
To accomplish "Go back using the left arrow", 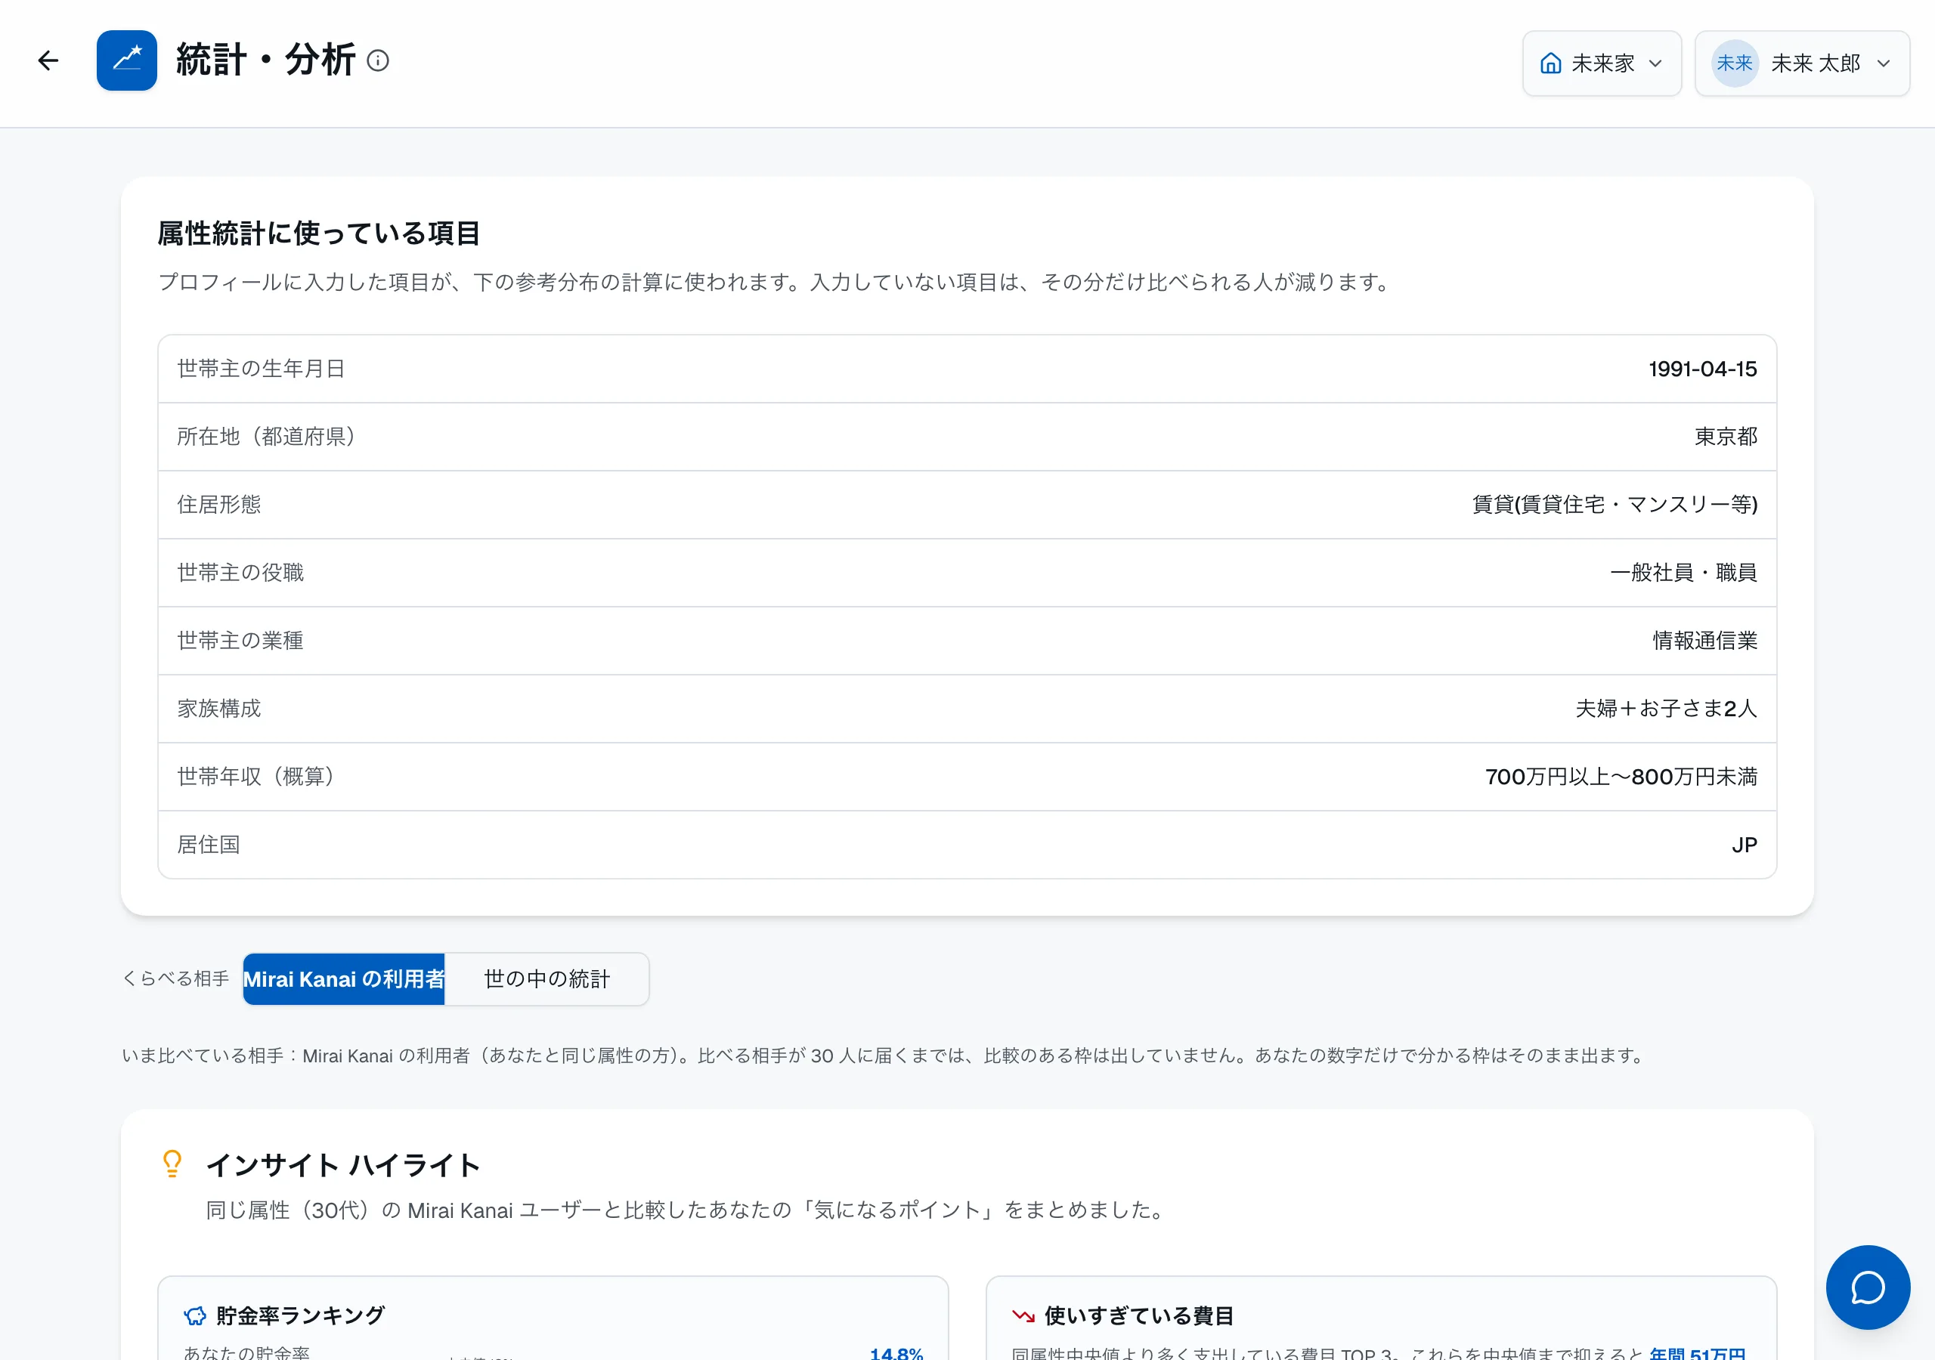I will (x=48, y=60).
